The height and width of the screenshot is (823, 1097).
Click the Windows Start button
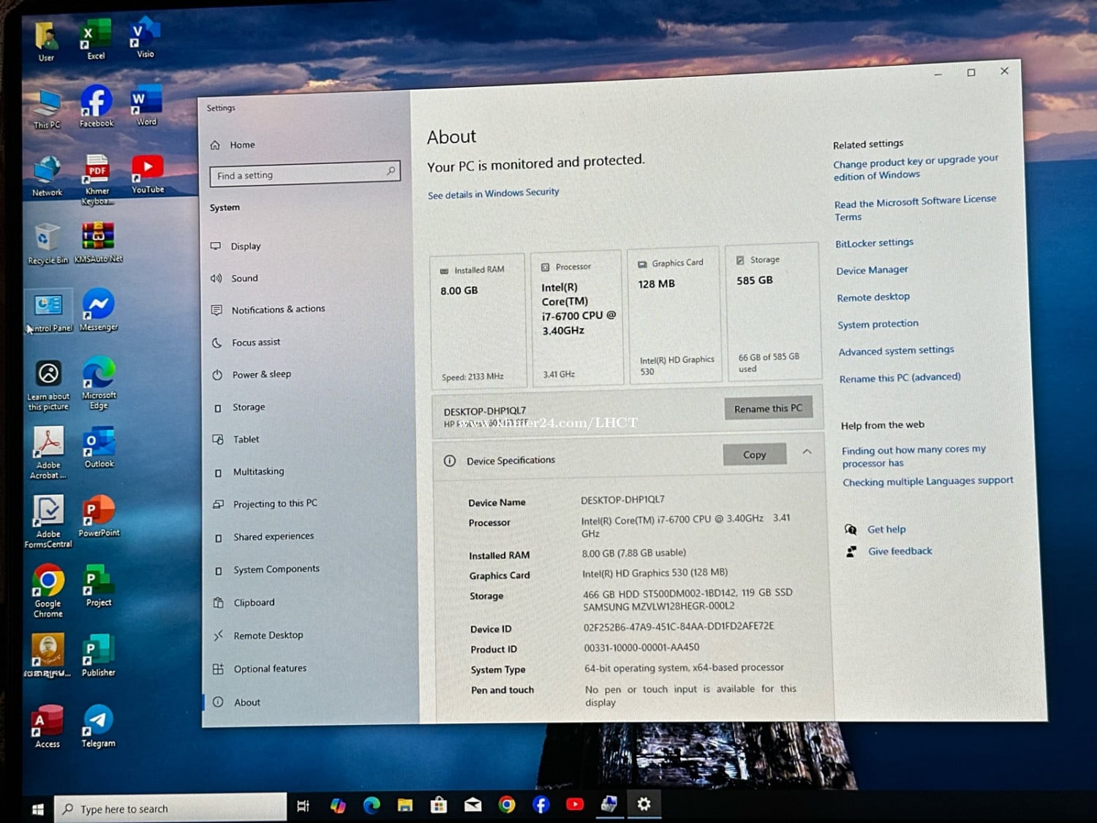tap(37, 809)
